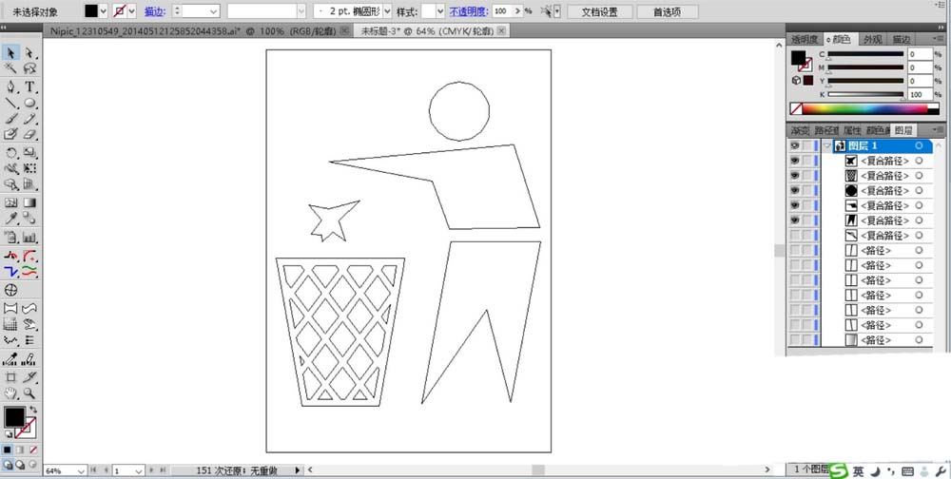The width and height of the screenshot is (951, 479).
Task: Select the Gradient tool
Action: (29, 203)
